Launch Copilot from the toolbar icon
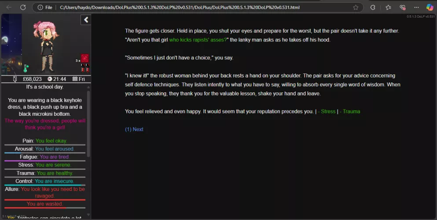Image resolution: width=437 pixels, height=220 pixels. click(430, 7)
